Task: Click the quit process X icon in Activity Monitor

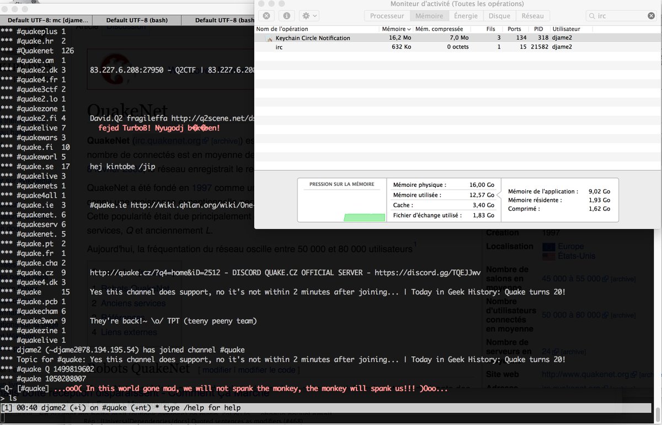Action: [x=266, y=16]
